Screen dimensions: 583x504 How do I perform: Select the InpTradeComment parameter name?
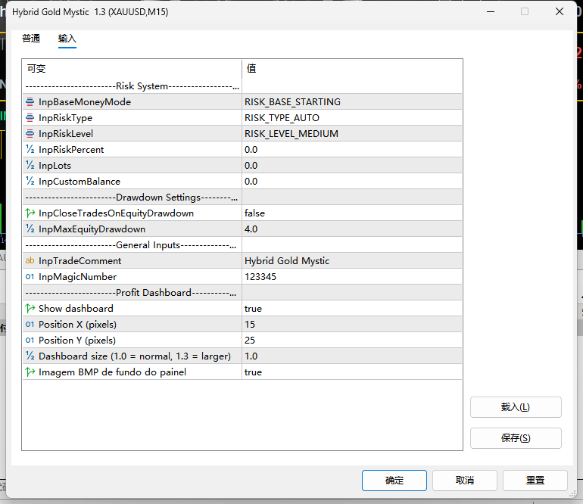[80, 261]
